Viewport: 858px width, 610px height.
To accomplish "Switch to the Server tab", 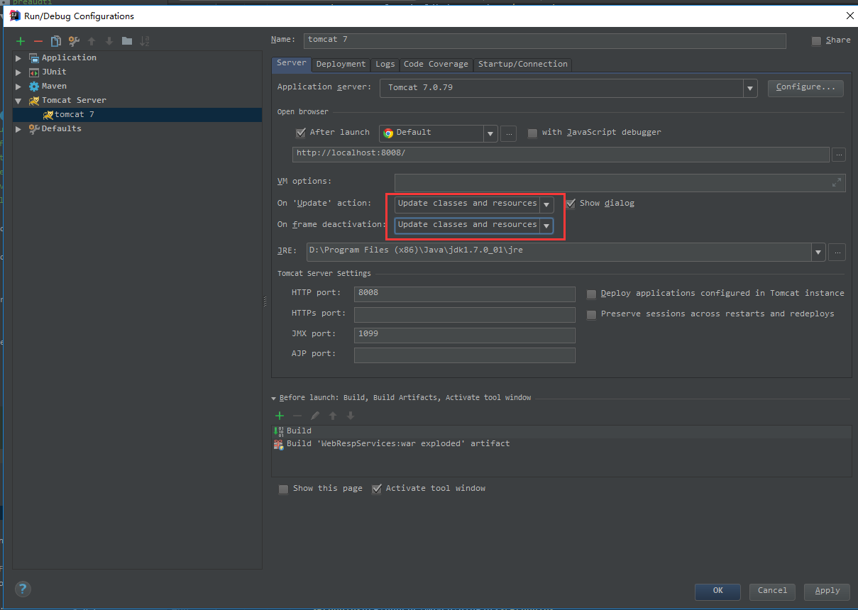I will point(291,64).
